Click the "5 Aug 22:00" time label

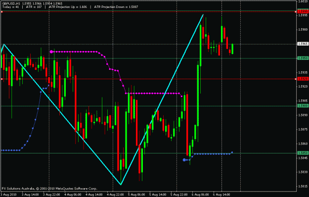pos(179,195)
